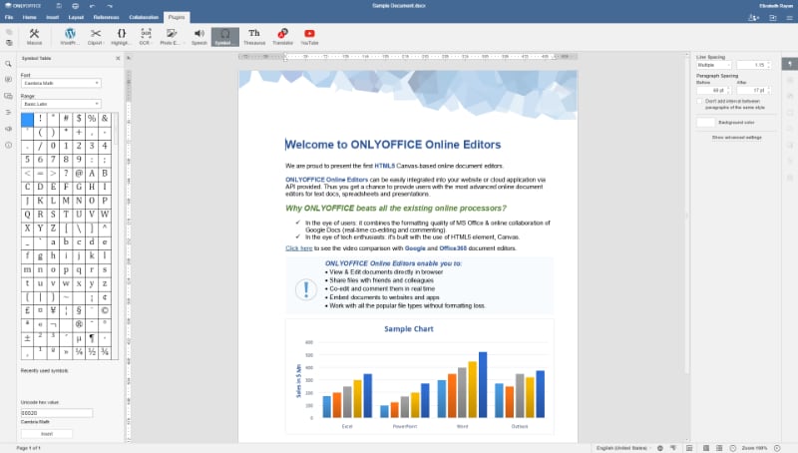Open the Thesaurus plugin
Screen dimensions: 798x453
(x=254, y=37)
